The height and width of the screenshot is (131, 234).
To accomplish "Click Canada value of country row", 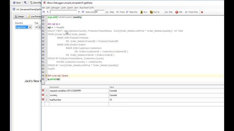I will [113, 95].
